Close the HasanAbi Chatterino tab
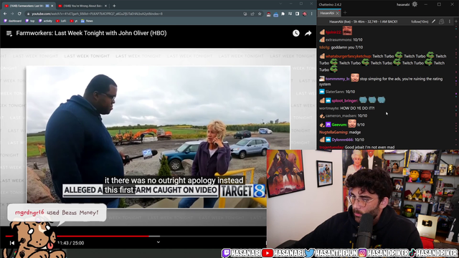 pyautogui.click(x=337, y=13)
